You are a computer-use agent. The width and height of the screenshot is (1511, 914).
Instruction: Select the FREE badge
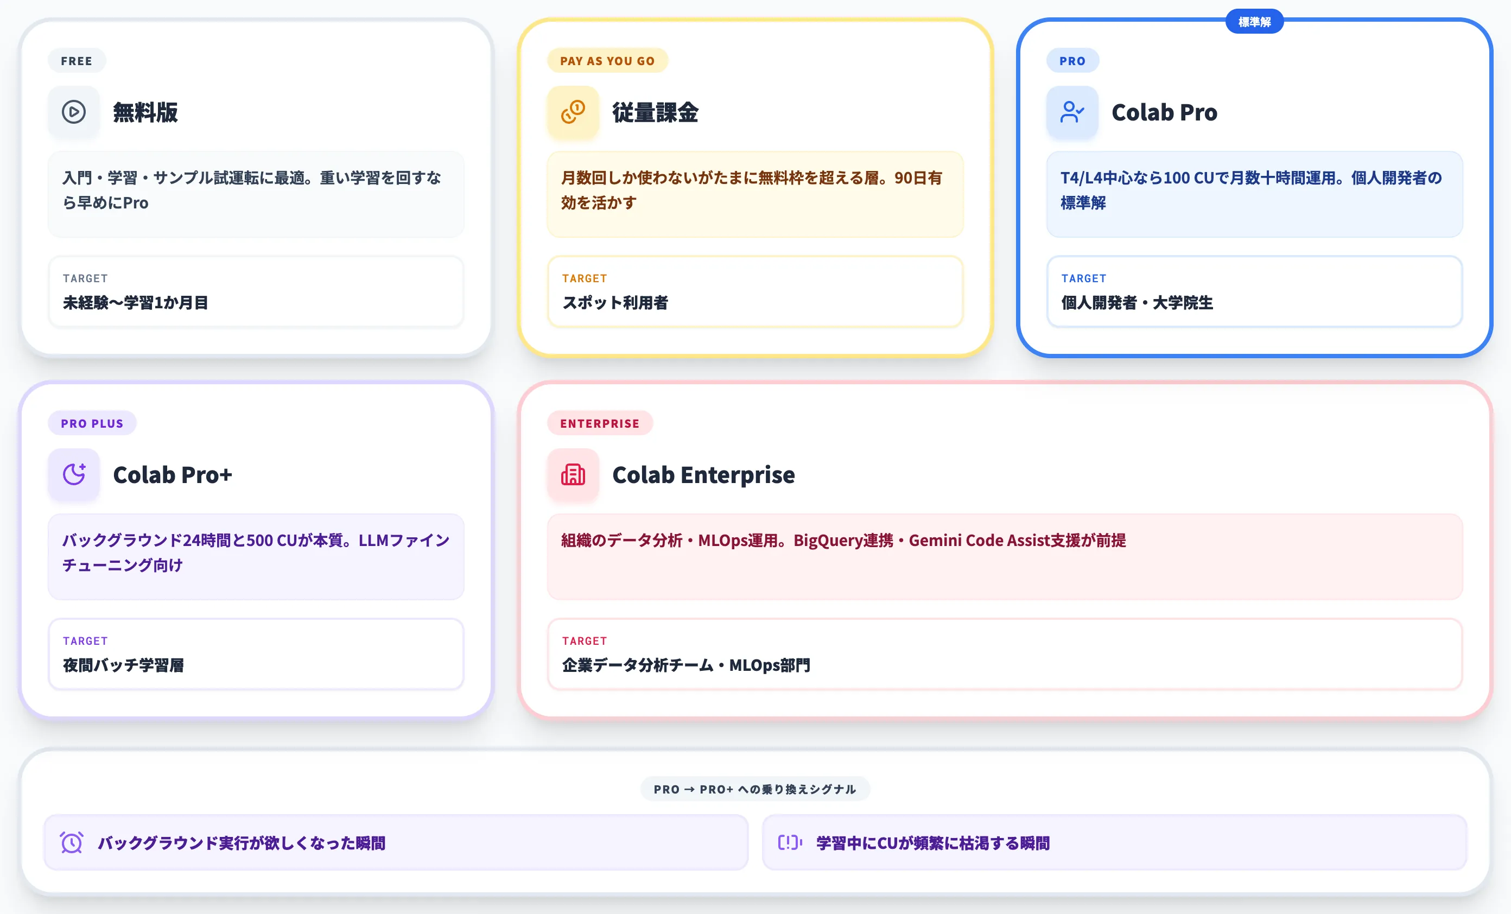coord(77,61)
